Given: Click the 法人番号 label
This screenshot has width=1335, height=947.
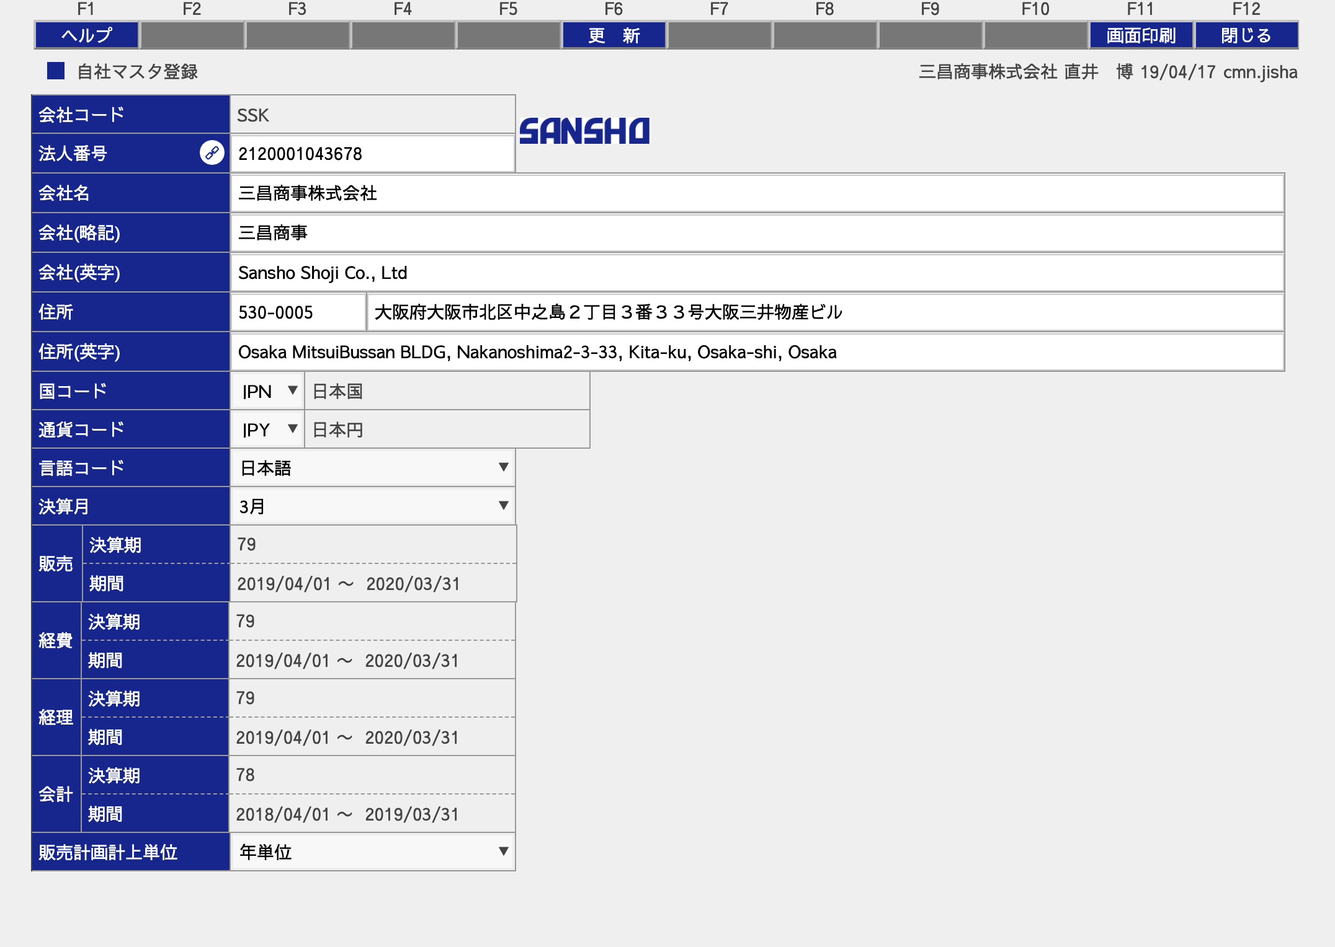Looking at the screenshot, I should tap(73, 153).
